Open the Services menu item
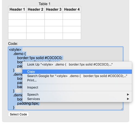The height and width of the screenshot is (125, 136). (x=77, y=99)
